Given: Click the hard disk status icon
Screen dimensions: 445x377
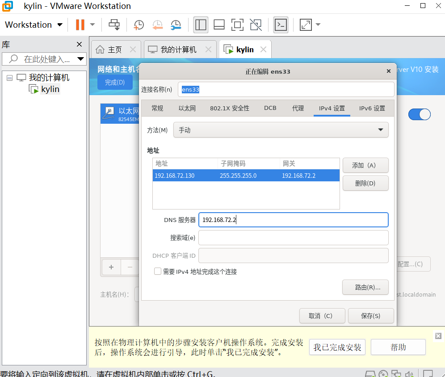Looking at the screenshot, I should [x=370, y=374].
